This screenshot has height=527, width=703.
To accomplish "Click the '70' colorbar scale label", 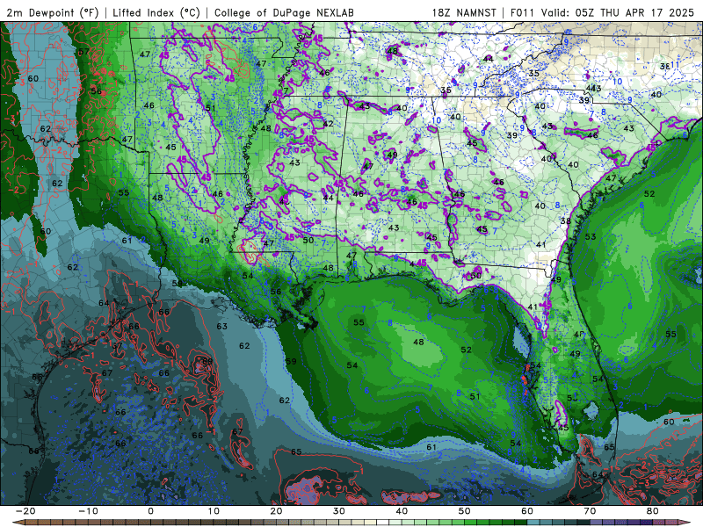I will (x=590, y=511).
